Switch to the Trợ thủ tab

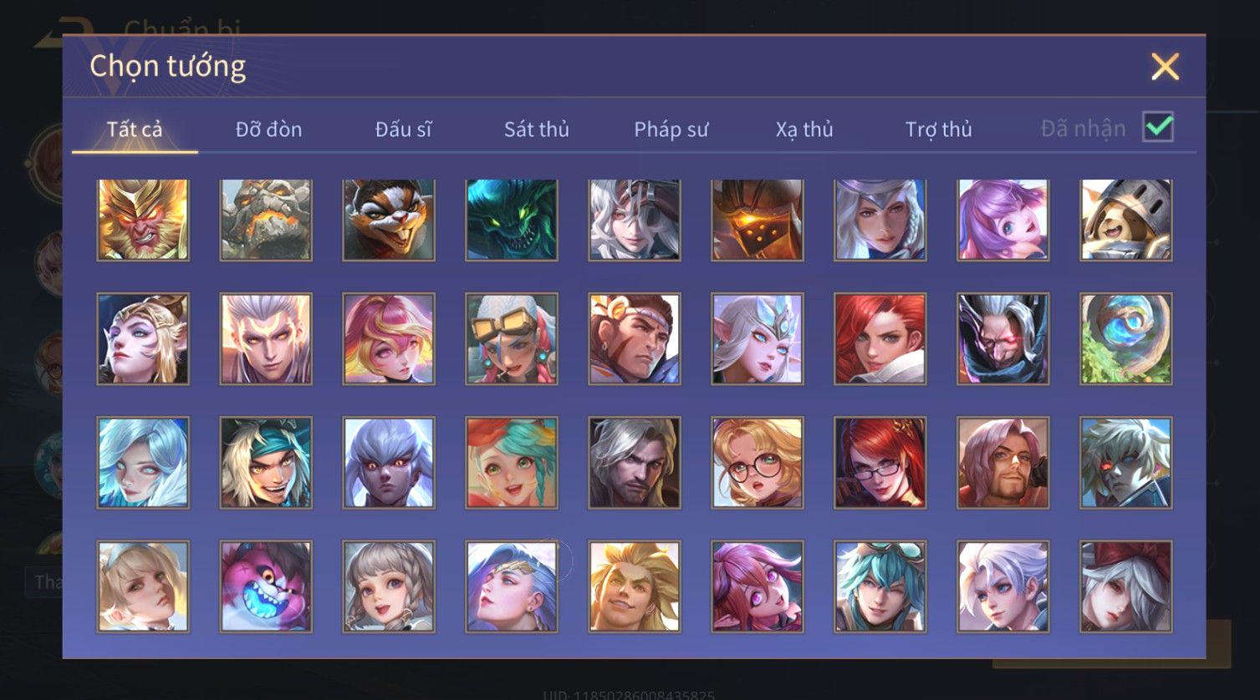click(938, 129)
